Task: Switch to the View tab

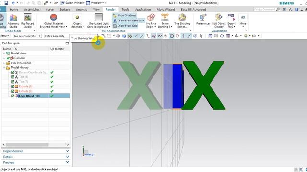Action: click(96, 9)
